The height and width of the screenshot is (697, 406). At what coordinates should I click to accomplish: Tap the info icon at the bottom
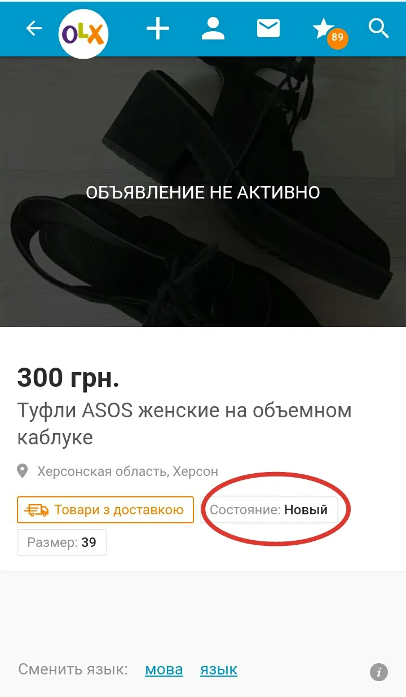tap(379, 672)
